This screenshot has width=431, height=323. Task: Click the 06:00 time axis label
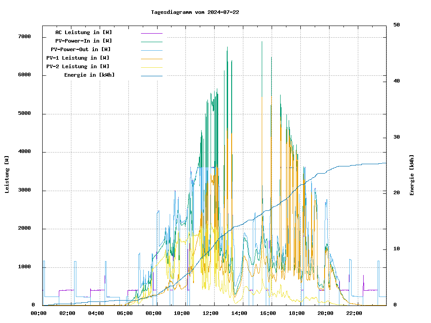tap(125, 313)
